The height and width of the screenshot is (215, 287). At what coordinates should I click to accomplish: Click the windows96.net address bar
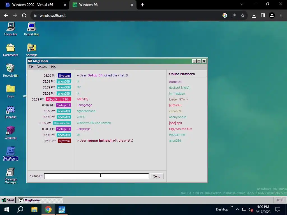(x=126, y=16)
